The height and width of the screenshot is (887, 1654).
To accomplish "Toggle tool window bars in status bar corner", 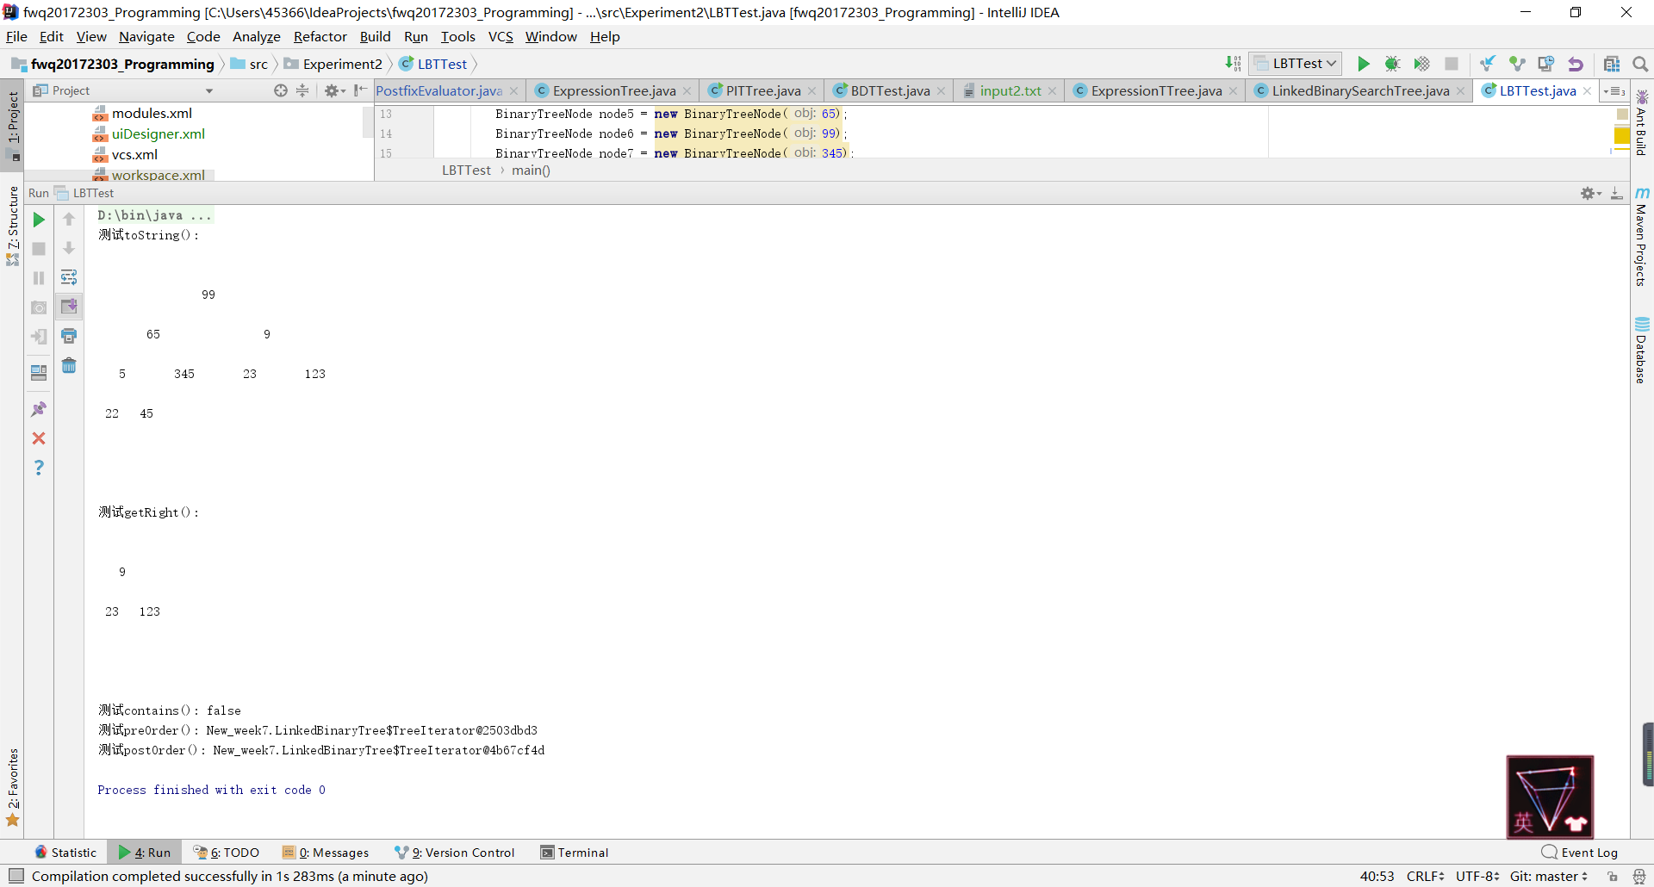I will click(16, 876).
